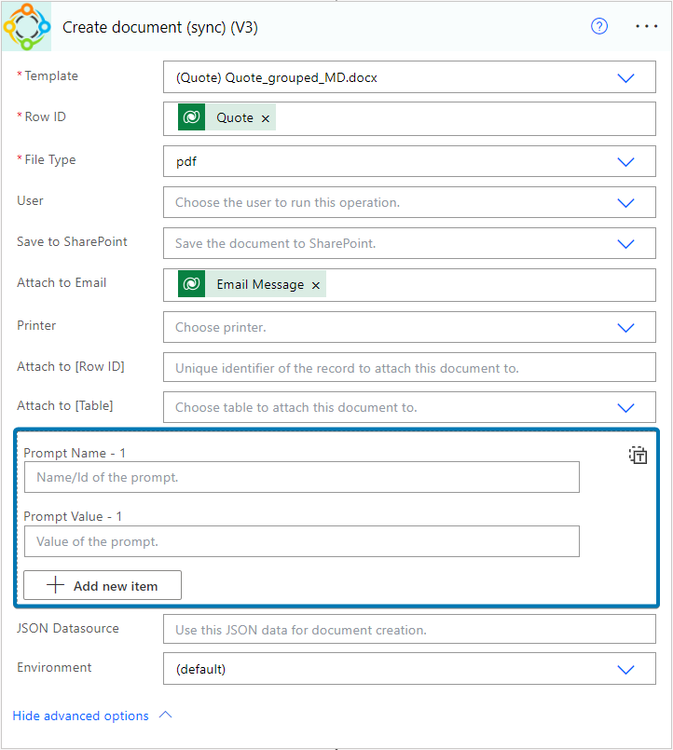This screenshot has width=673, height=750.
Task: Click the pdf file type value
Action: [x=186, y=162]
